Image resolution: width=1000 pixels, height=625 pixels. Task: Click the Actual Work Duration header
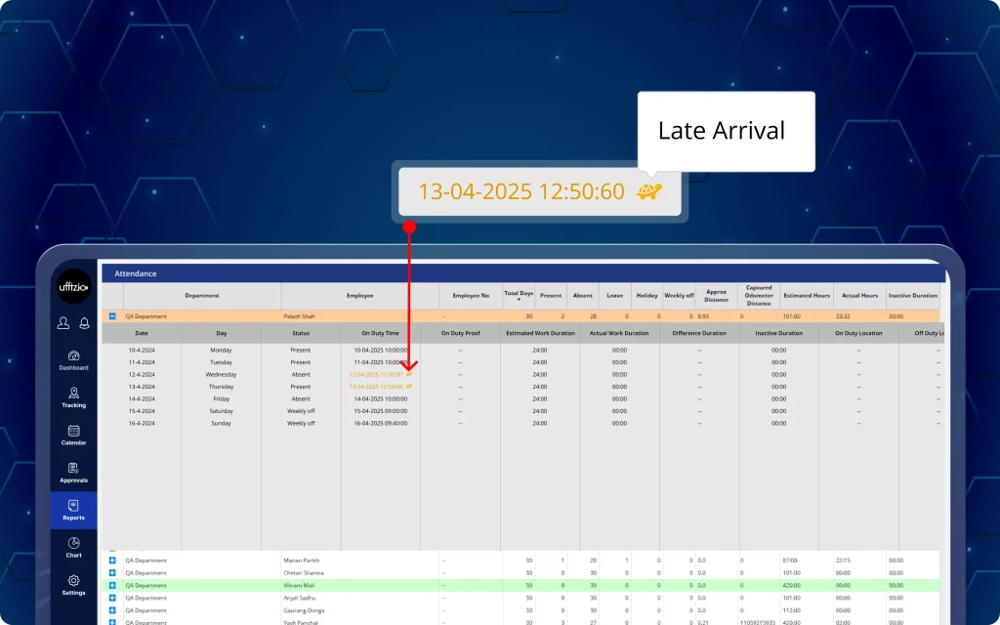click(x=619, y=334)
